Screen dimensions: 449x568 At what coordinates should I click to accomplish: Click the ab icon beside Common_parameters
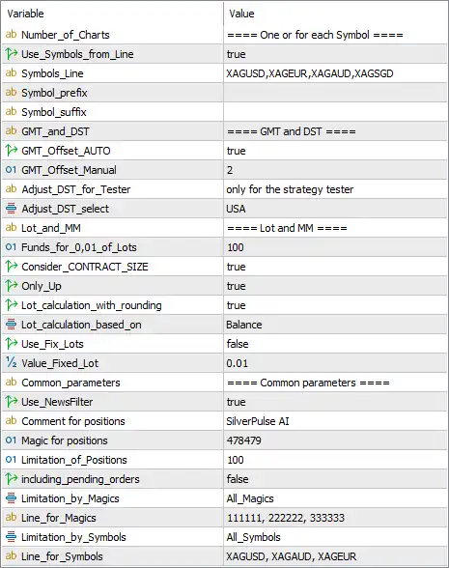[x=12, y=383]
